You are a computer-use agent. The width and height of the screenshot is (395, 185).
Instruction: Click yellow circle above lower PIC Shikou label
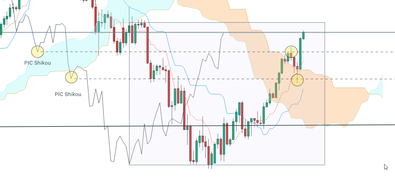[x=71, y=77]
